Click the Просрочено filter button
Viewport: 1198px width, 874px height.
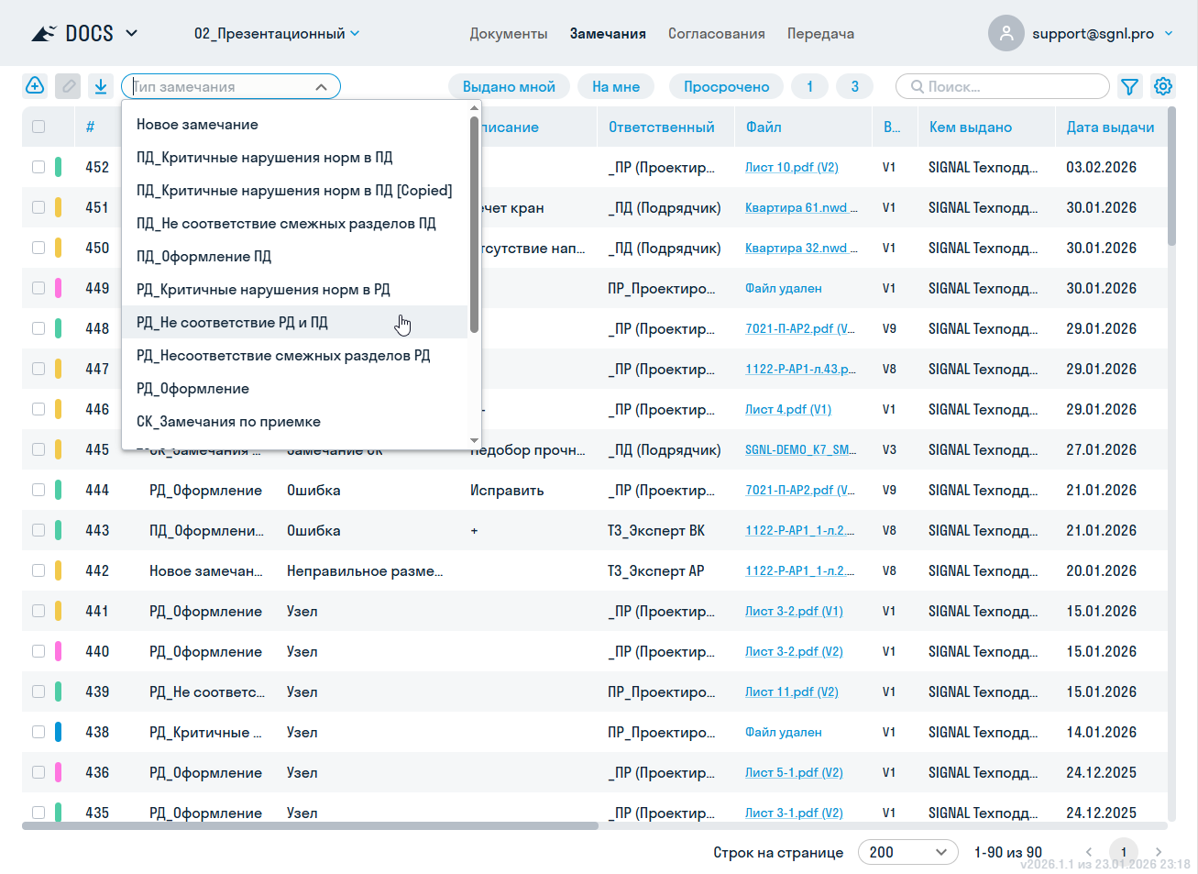click(726, 86)
